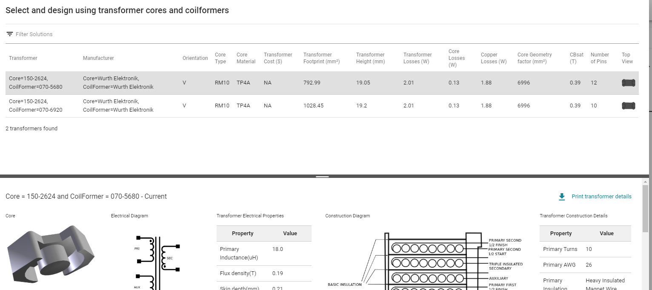Click the Top View column header
The height and width of the screenshot is (290, 652).
[x=627, y=58]
